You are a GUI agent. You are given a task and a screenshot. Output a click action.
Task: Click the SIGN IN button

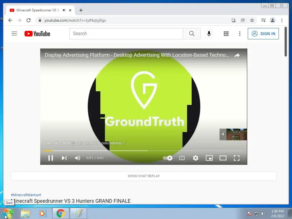(x=263, y=34)
